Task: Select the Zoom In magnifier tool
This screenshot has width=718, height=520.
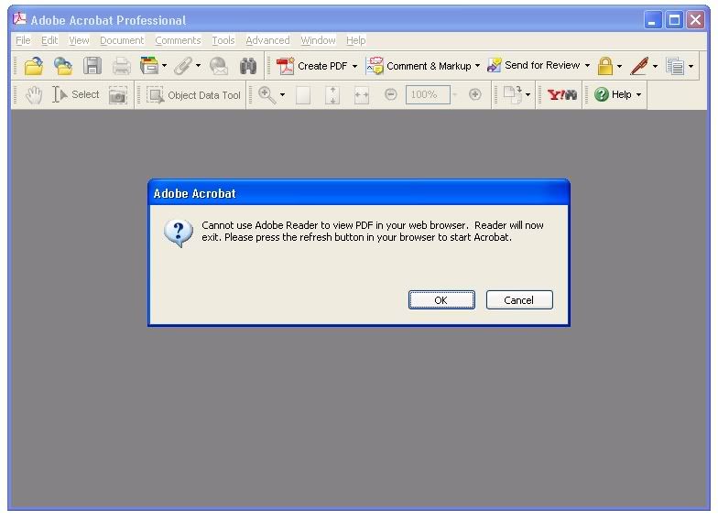Action: point(267,95)
